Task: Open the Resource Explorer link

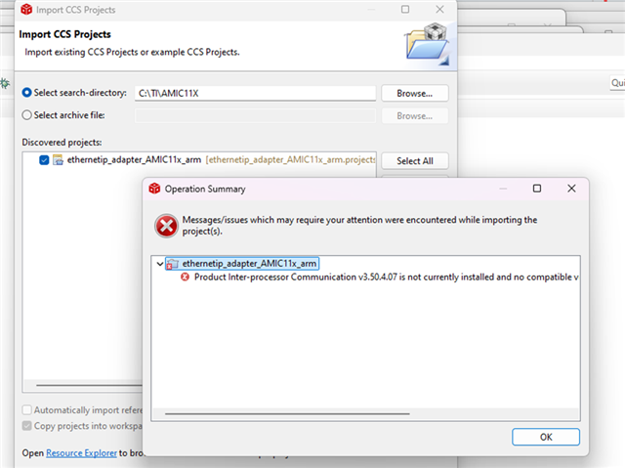Action: pyautogui.click(x=81, y=453)
